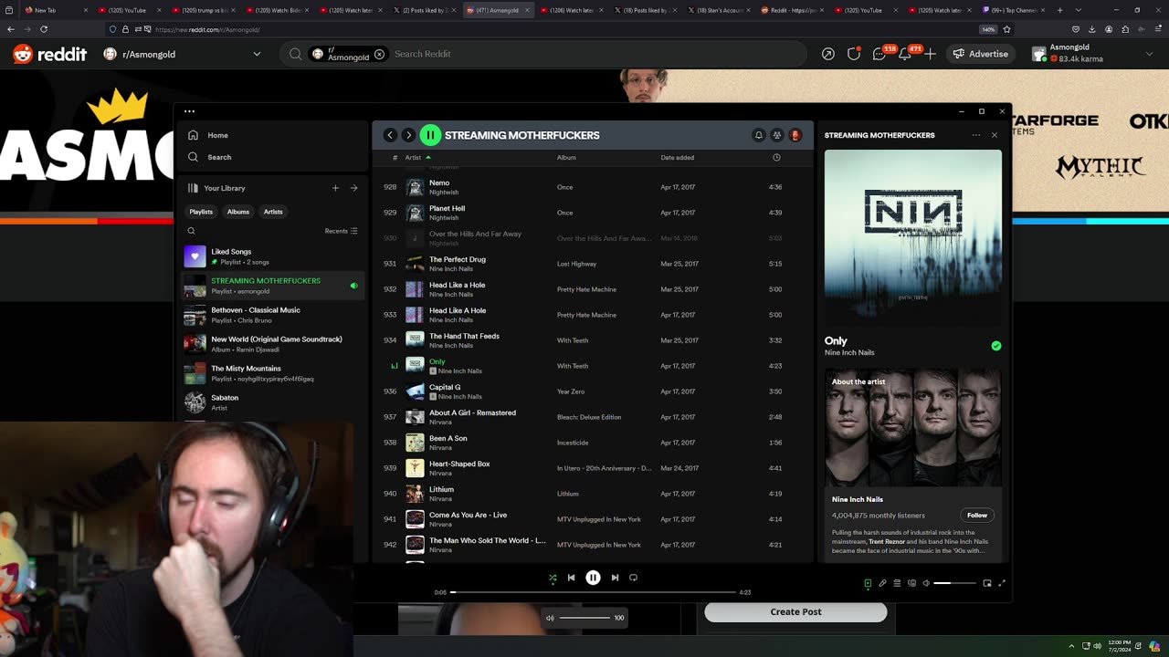The image size is (1169, 657).
Task: Sort tracks by Album column header
Action: [x=566, y=157]
